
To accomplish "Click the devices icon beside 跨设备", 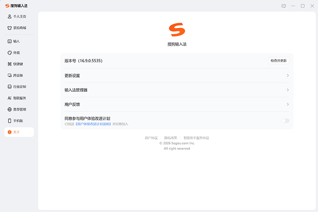I will (x=10, y=76).
